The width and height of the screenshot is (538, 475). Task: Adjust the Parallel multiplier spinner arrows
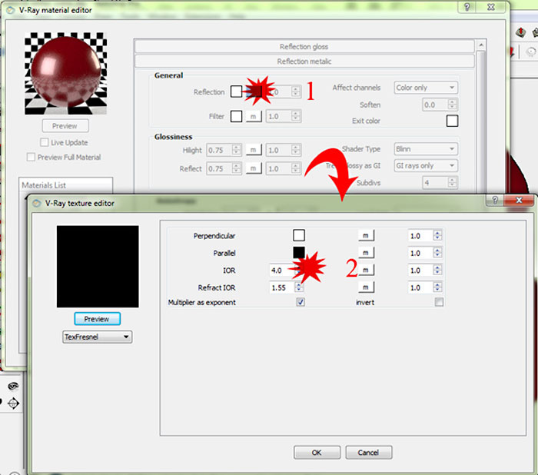[x=437, y=253]
